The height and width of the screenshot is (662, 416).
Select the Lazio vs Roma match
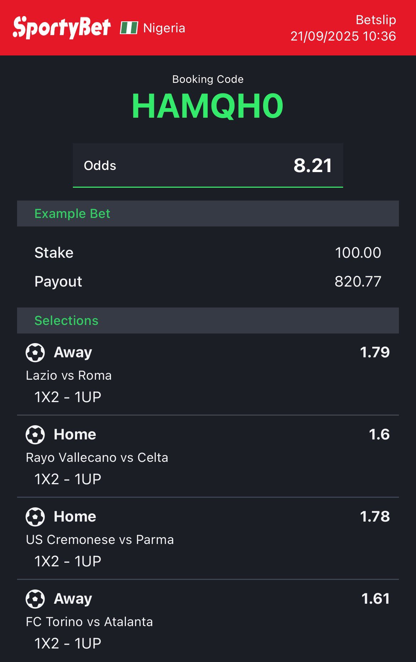point(69,375)
